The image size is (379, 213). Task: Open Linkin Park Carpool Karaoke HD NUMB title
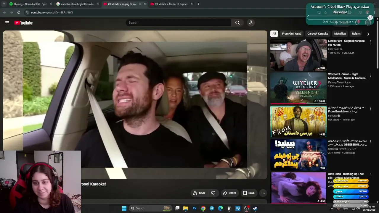coord(346,43)
